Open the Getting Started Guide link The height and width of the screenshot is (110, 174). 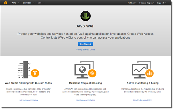coord(86,50)
